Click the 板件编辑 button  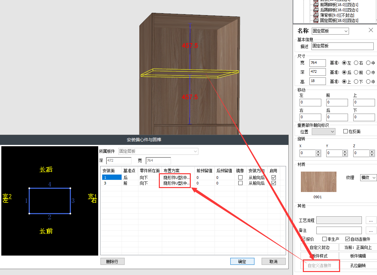(x=358, y=256)
